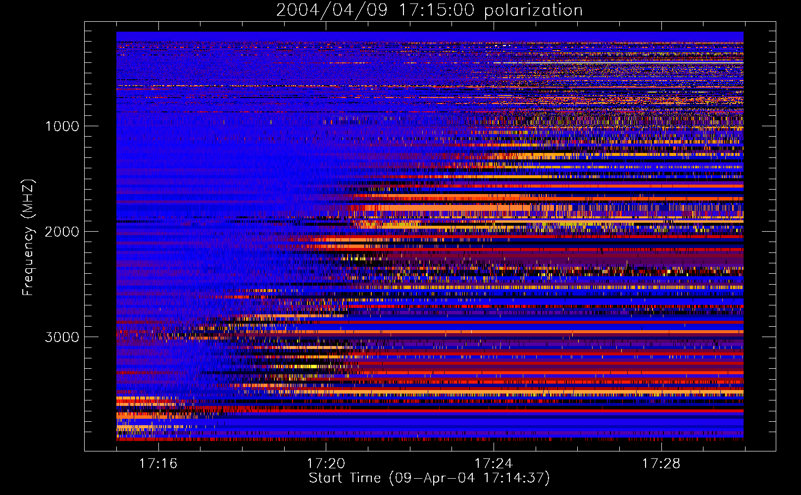Click the "17:24" time tick label
The width and height of the screenshot is (801, 495).
(494, 463)
